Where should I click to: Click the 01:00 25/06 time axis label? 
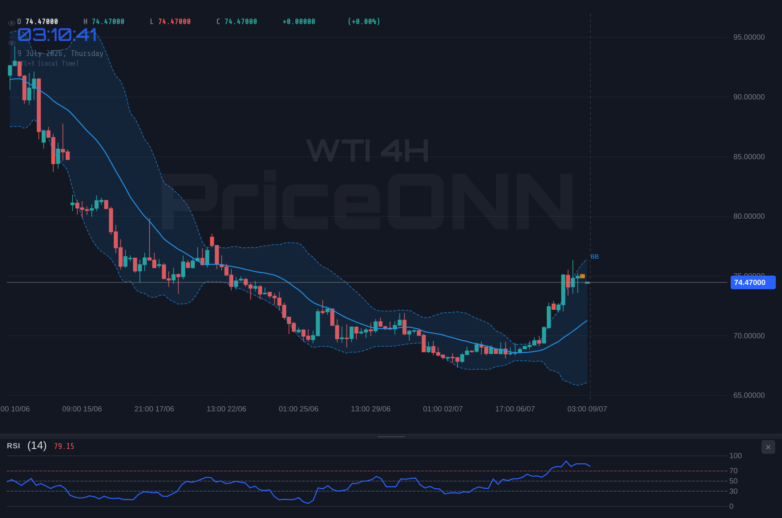pos(298,409)
